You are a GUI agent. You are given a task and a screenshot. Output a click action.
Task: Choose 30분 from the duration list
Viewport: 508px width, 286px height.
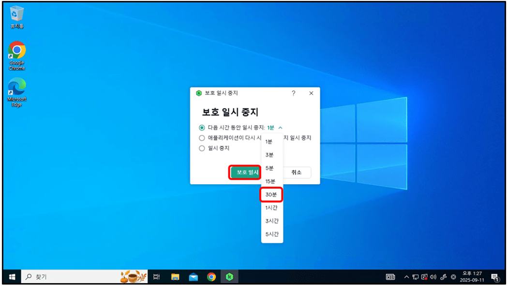(271, 194)
